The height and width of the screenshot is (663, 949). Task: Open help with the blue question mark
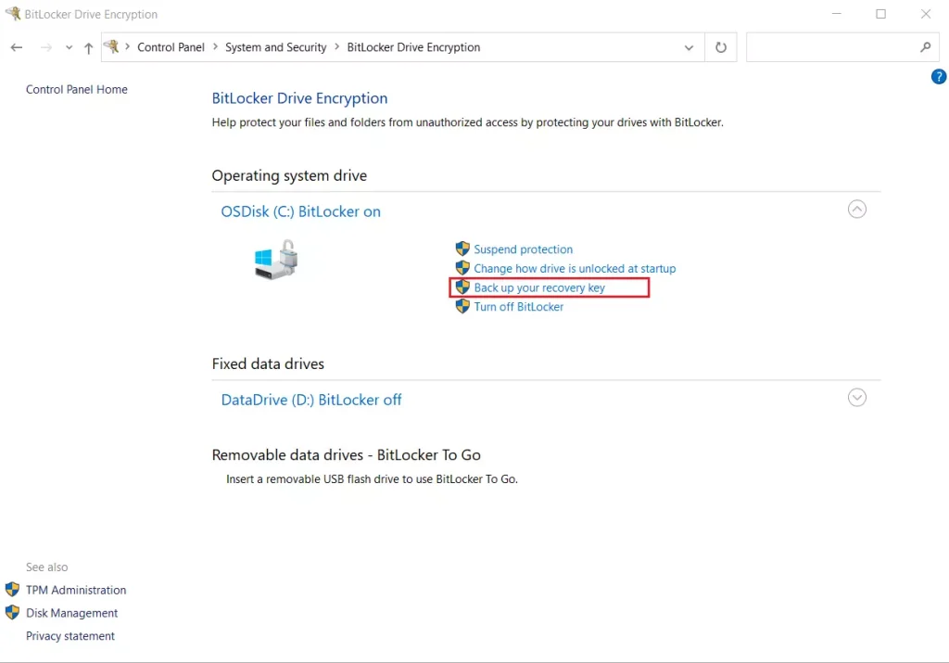tap(939, 77)
